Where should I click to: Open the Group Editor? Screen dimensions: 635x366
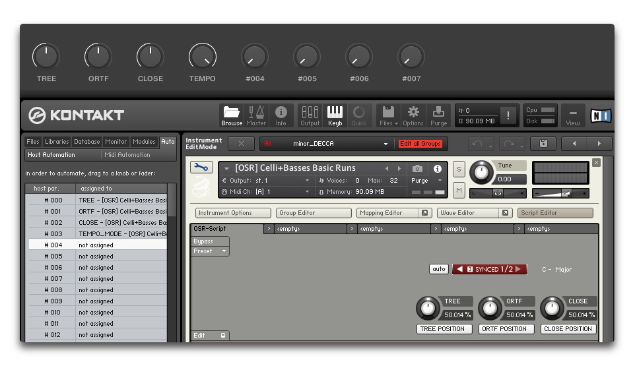314,213
